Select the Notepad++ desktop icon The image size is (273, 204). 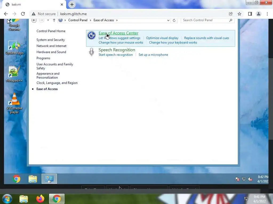pos(14,74)
